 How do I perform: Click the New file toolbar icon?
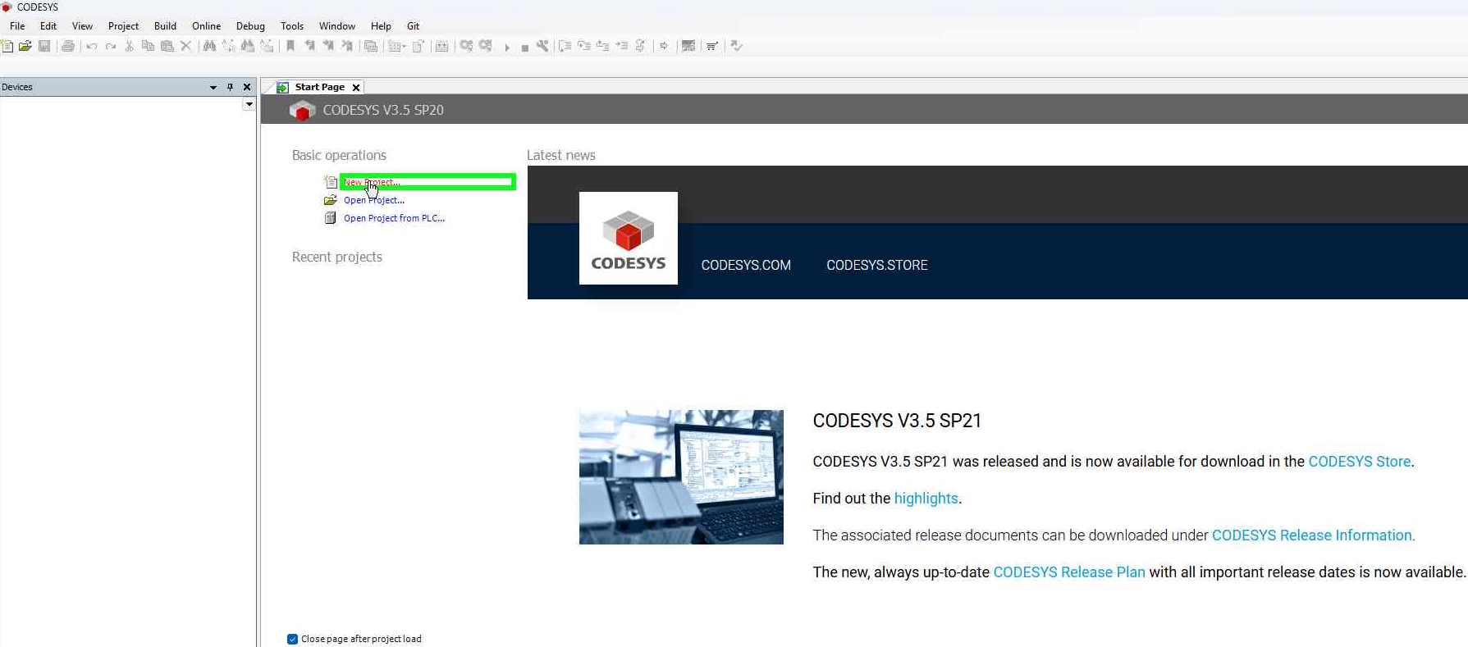pyautogui.click(x=7, y=46)
